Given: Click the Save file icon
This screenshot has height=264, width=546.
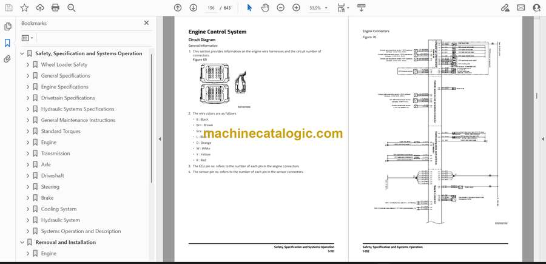Looking at the screenshot, I should (x=8, y=8).
